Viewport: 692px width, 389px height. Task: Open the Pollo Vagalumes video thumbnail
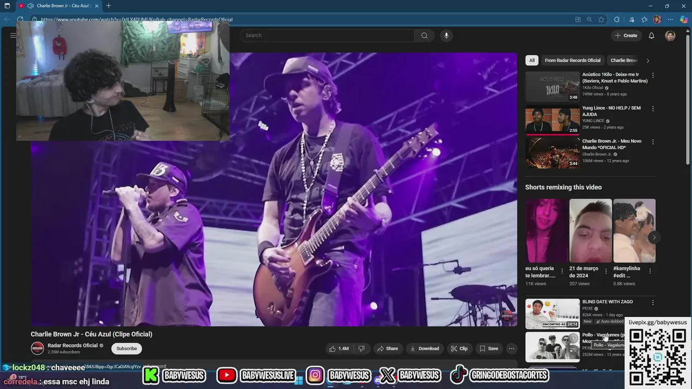[x=553, y=346]
